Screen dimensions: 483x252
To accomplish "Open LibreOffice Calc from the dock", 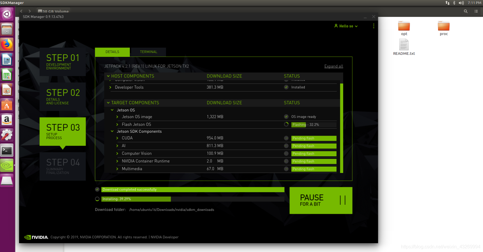I will [7, 75].
